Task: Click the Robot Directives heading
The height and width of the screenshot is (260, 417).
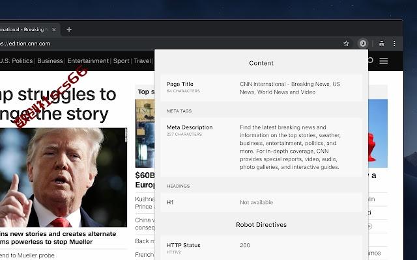Action: tap(261, 225)
